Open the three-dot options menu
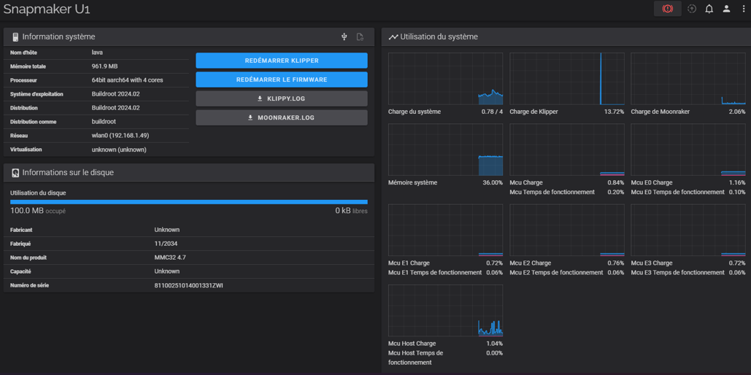 coord(744,9)
